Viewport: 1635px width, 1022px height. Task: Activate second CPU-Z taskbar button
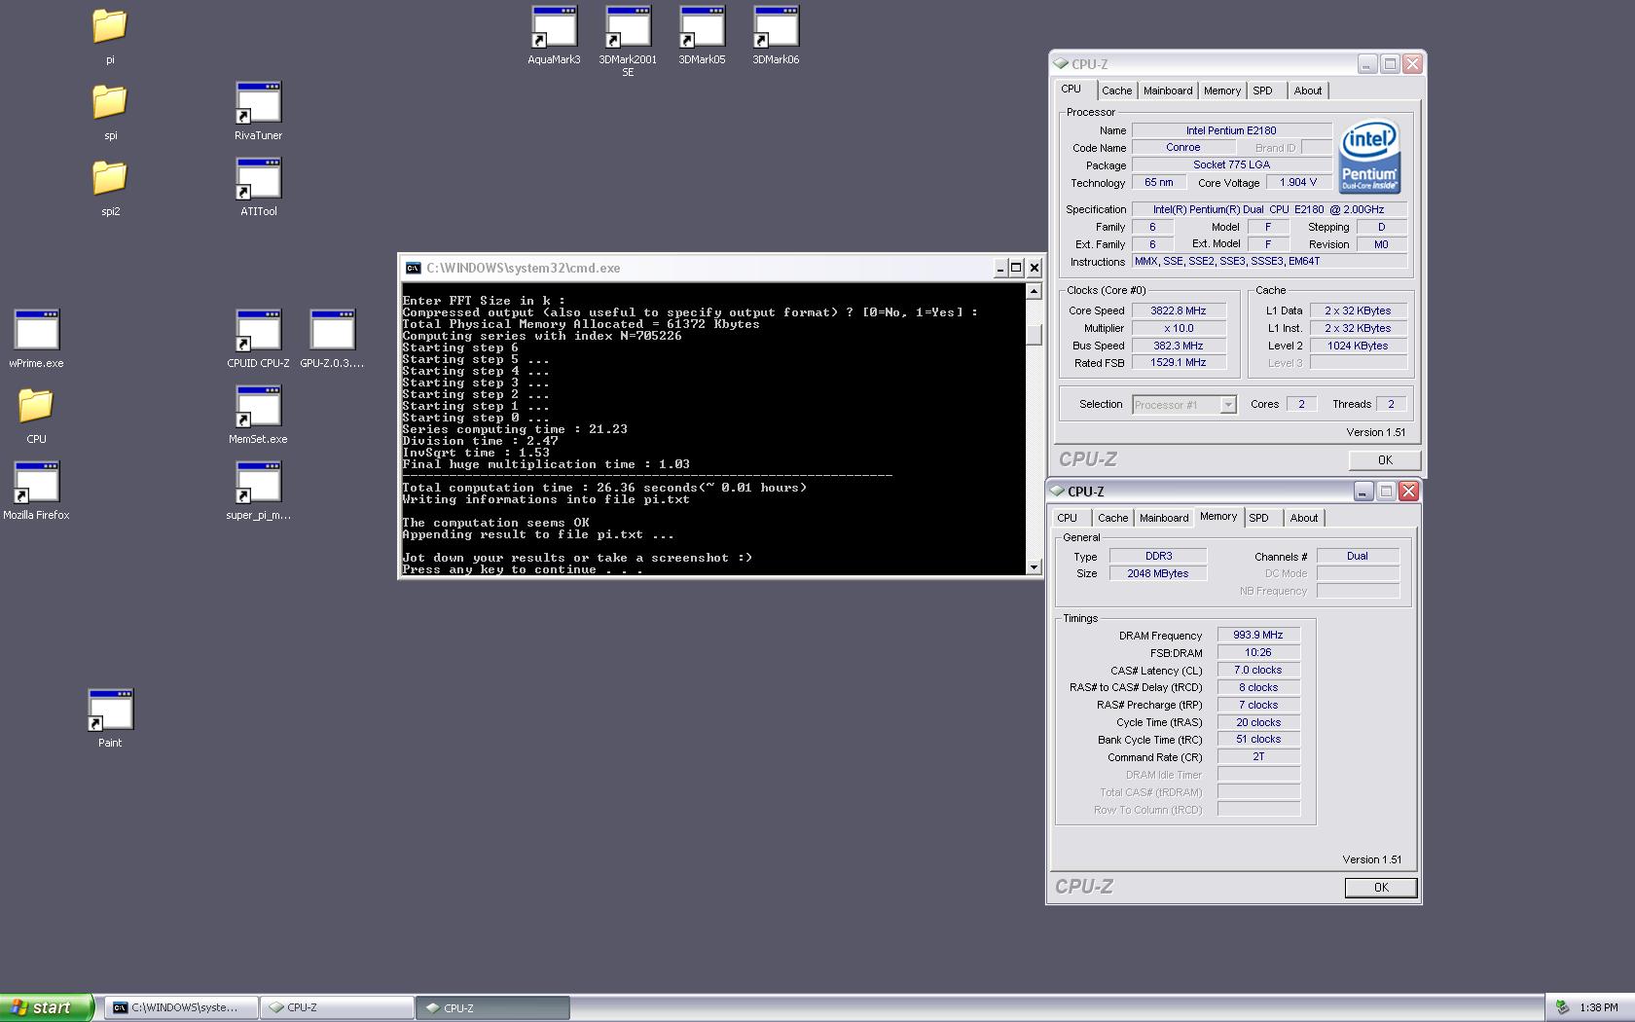(x=493, y=1007)
